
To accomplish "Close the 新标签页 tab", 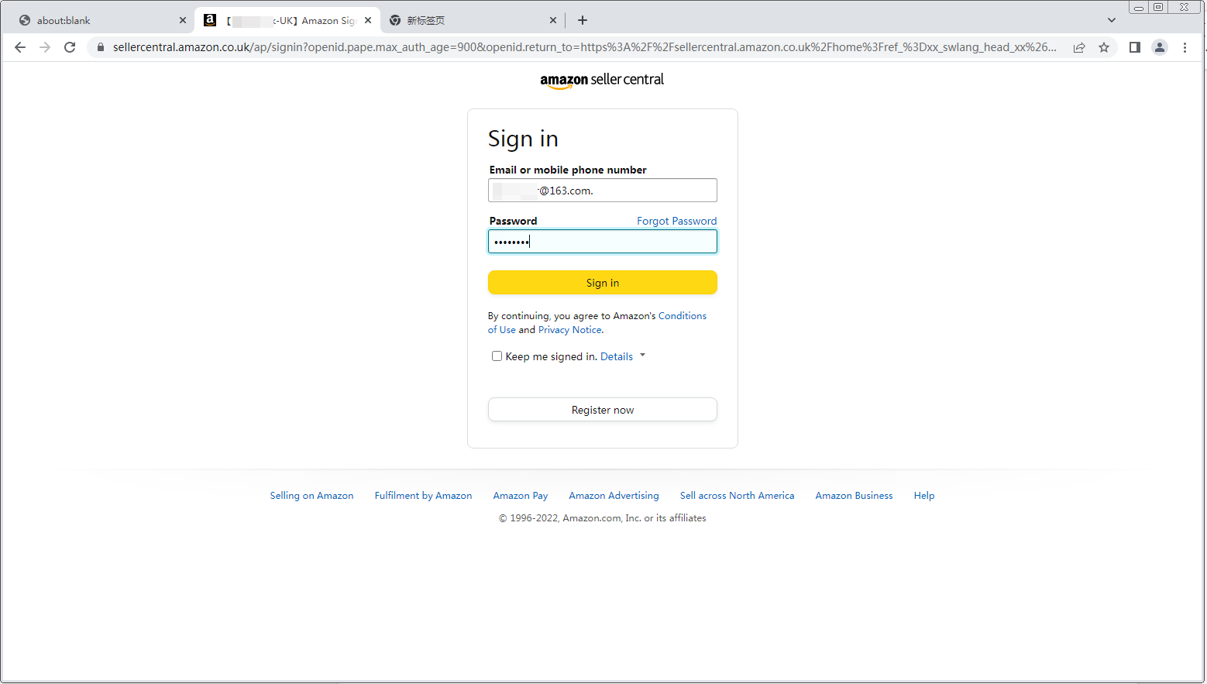I will pos(553,20).
